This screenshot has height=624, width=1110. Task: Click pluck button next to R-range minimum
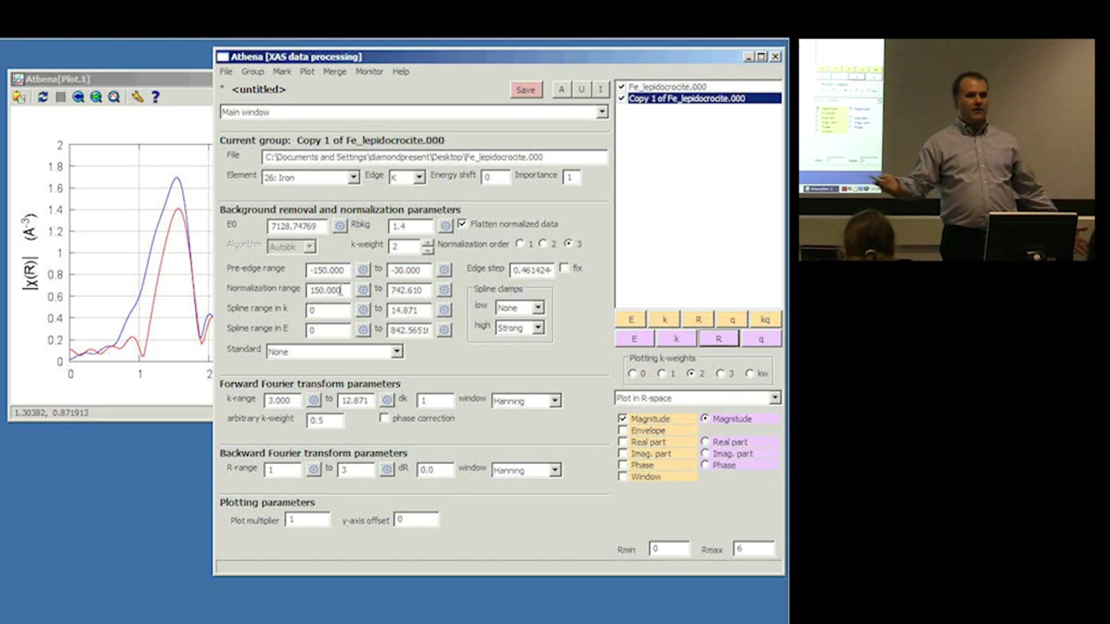[x=314, y=470]
